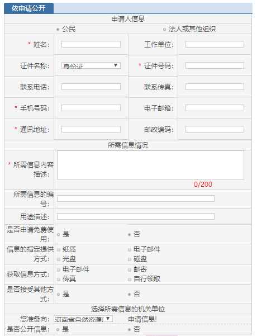Focus the 证件号码 text box
Viewport: 257px width, 336px height.
pyautogui.click(x=215, y=65)
